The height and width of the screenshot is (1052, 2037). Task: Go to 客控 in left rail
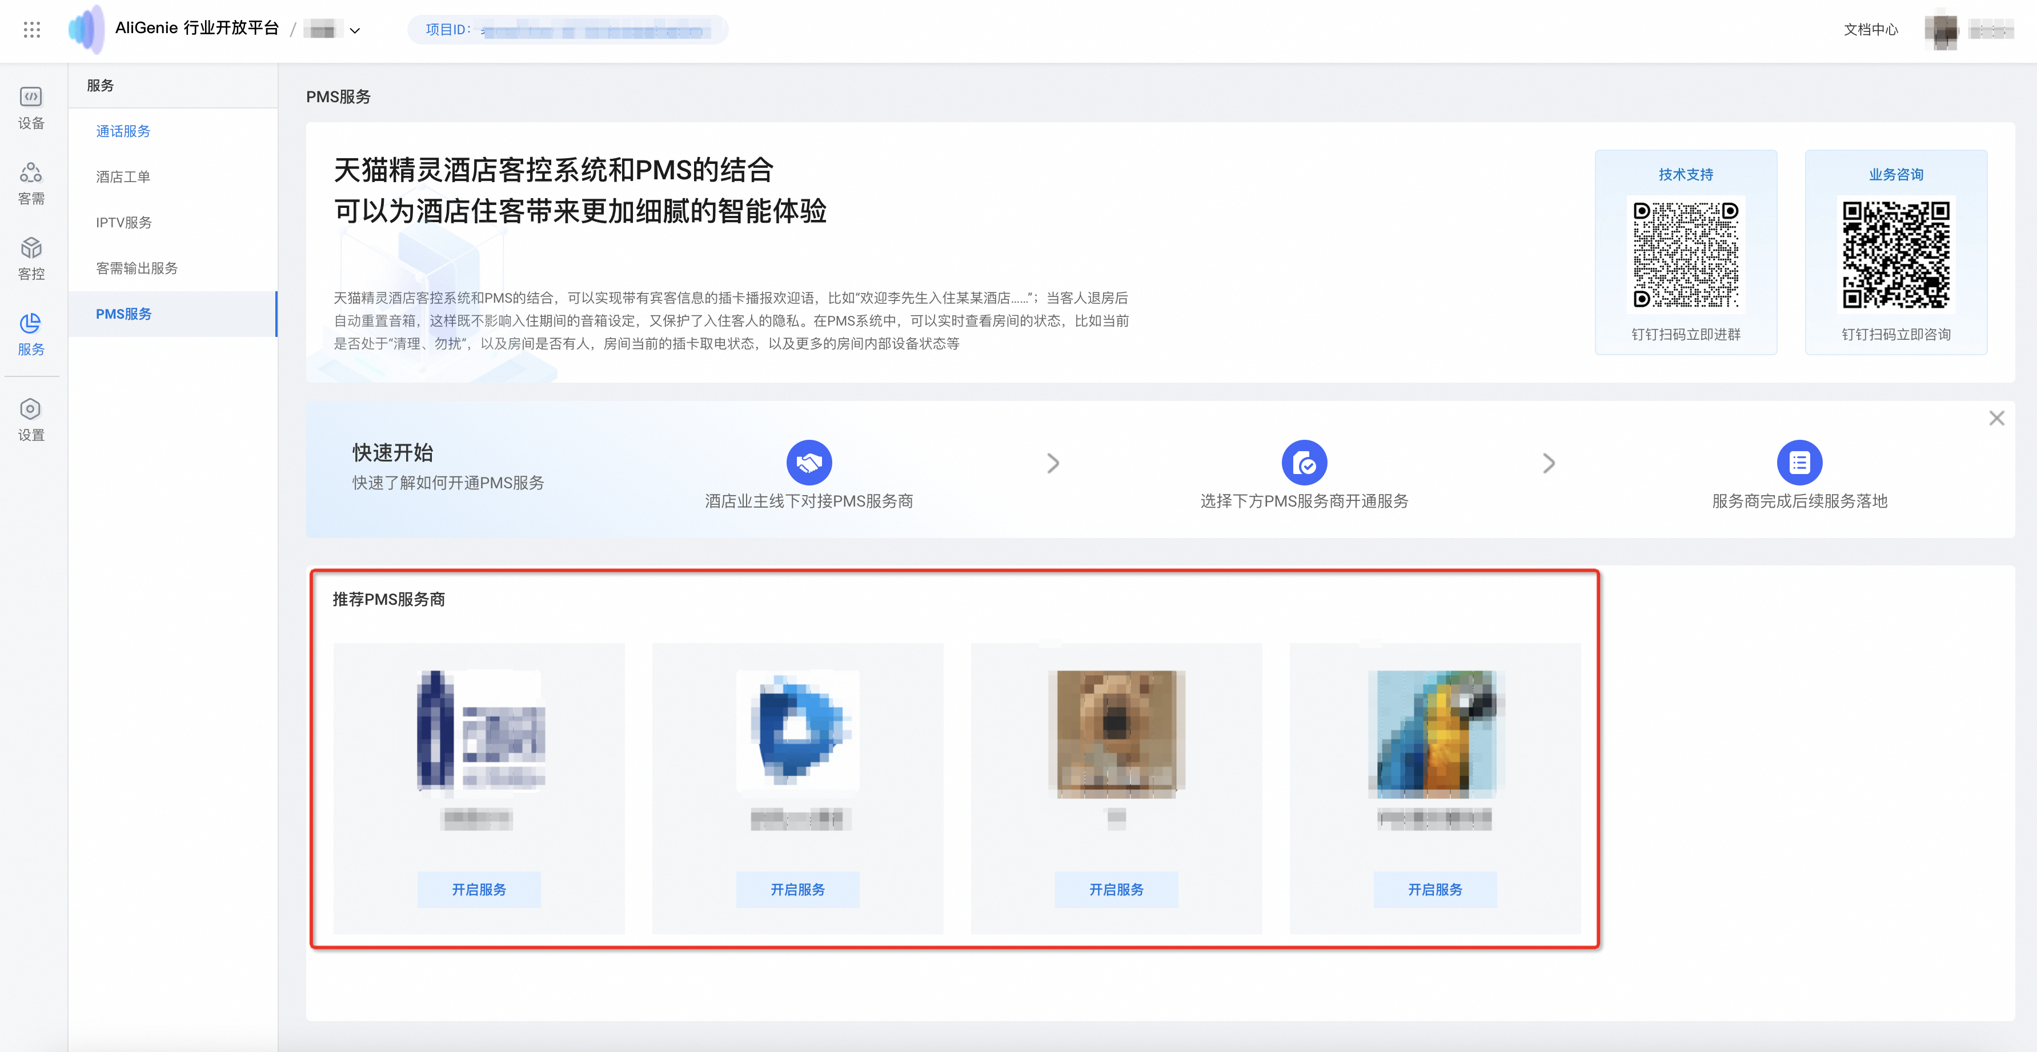31,259
